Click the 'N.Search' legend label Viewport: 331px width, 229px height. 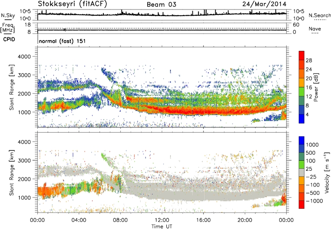click(x=319, y=15)
